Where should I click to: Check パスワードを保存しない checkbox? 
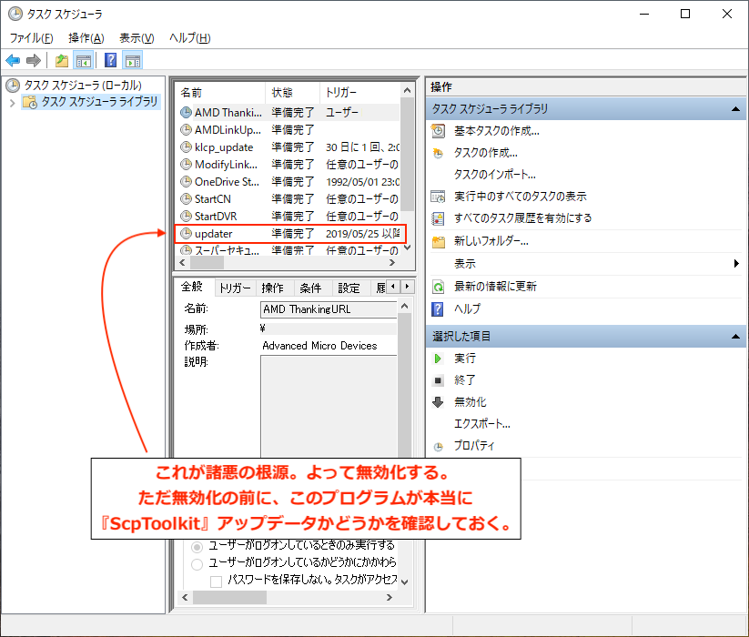(x=216, y=581)
